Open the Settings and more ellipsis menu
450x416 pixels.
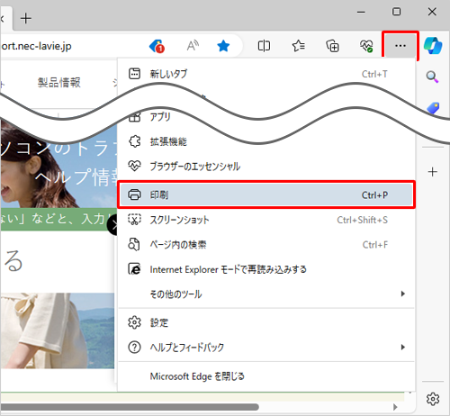pyautogui.click(x=400, y=46)
